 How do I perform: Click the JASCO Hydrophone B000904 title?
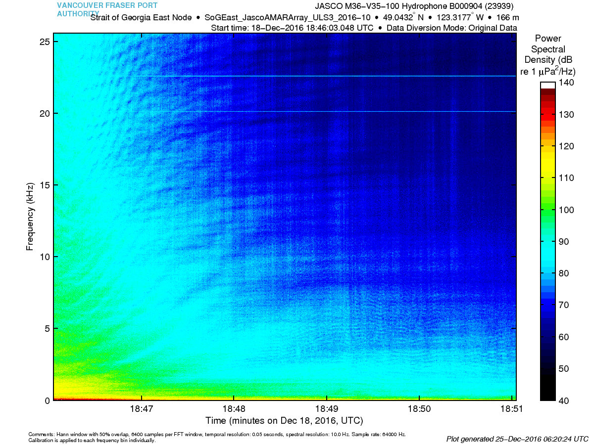414,6
